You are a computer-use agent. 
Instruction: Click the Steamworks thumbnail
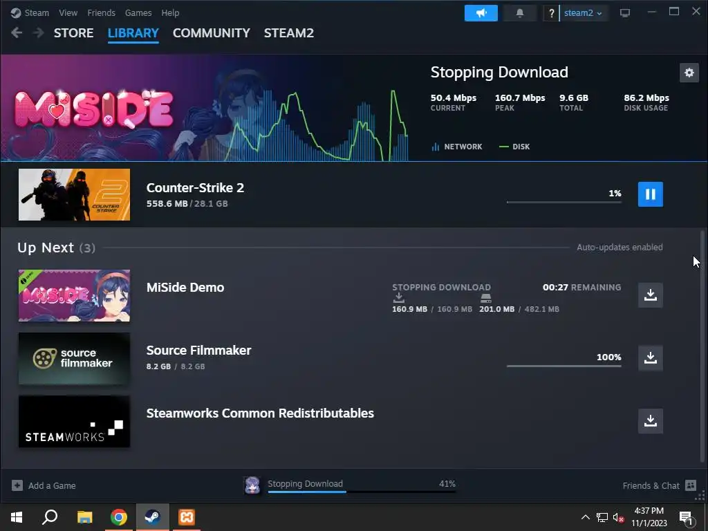74,422
